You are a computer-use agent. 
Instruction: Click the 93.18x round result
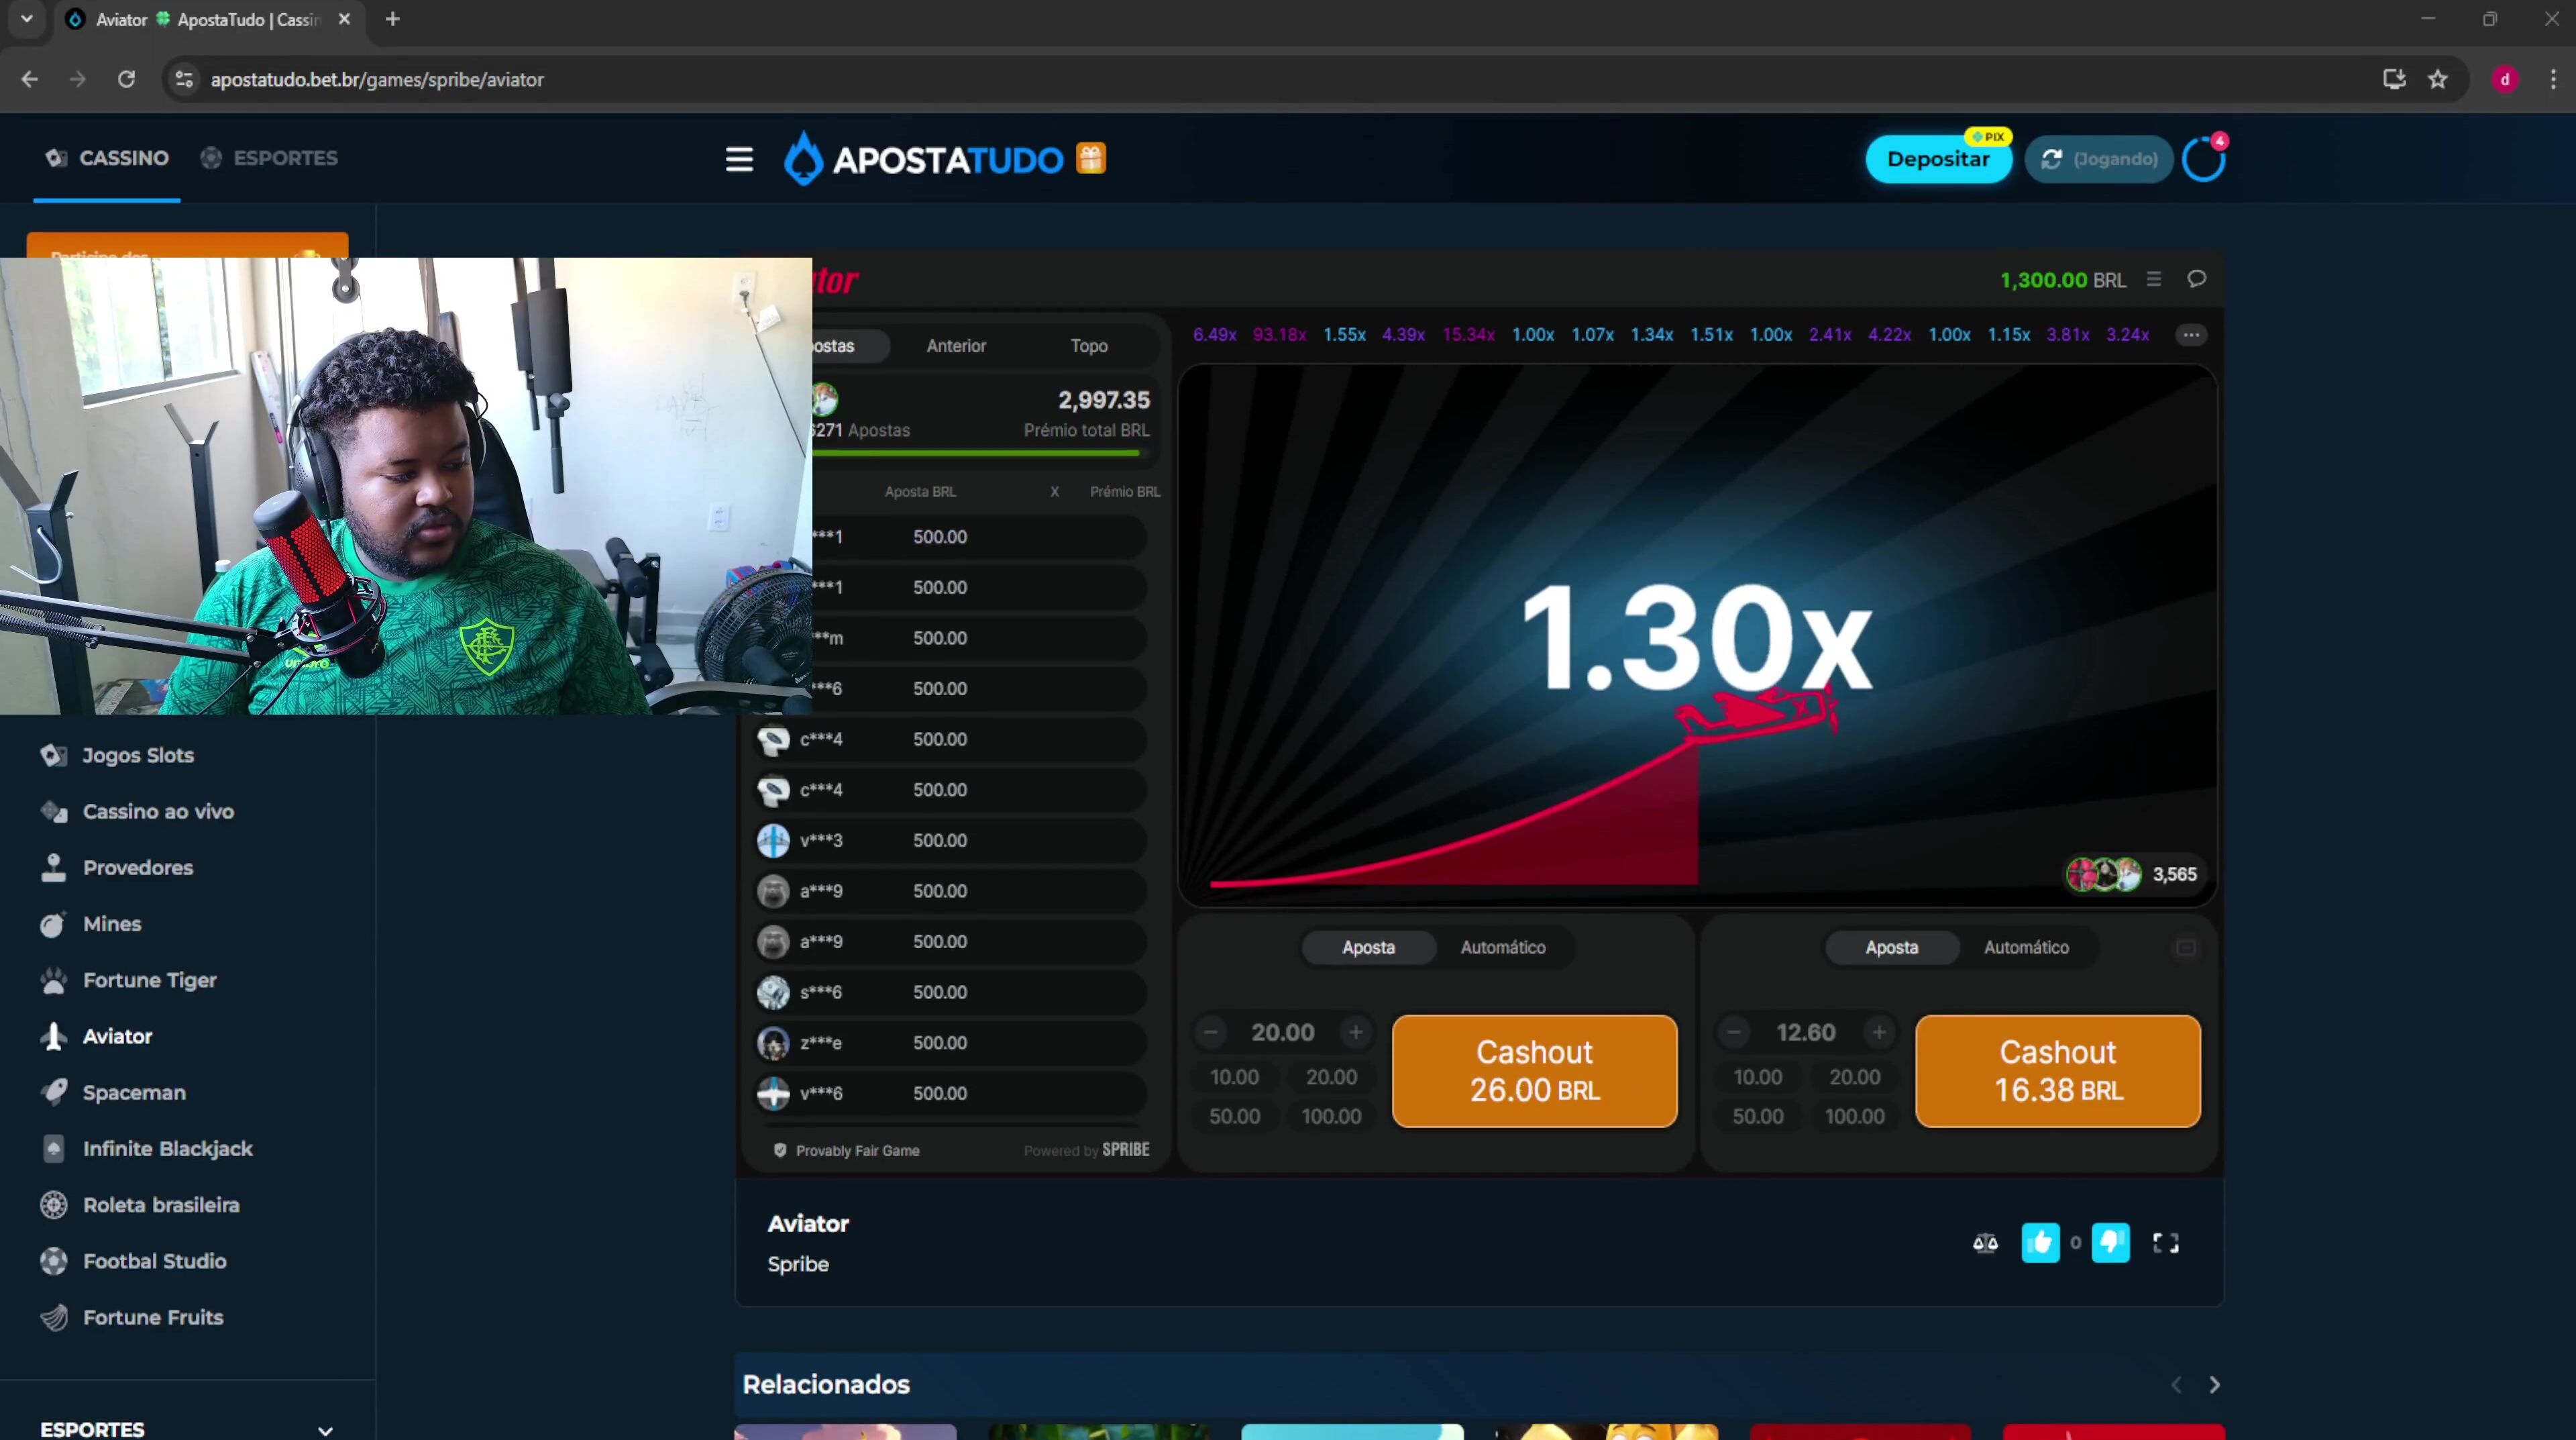[1279, 335]
